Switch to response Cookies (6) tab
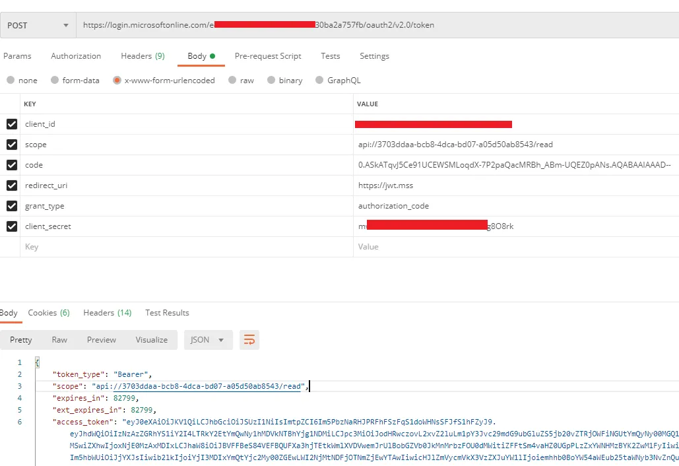The image size is (679, 466). coord(49,313)
